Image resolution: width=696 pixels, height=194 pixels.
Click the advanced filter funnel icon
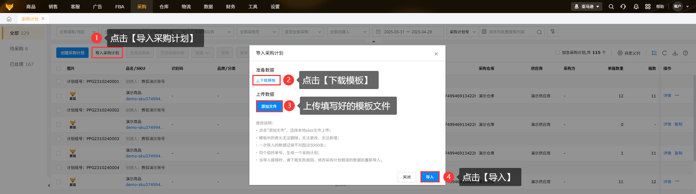[553, 32]
